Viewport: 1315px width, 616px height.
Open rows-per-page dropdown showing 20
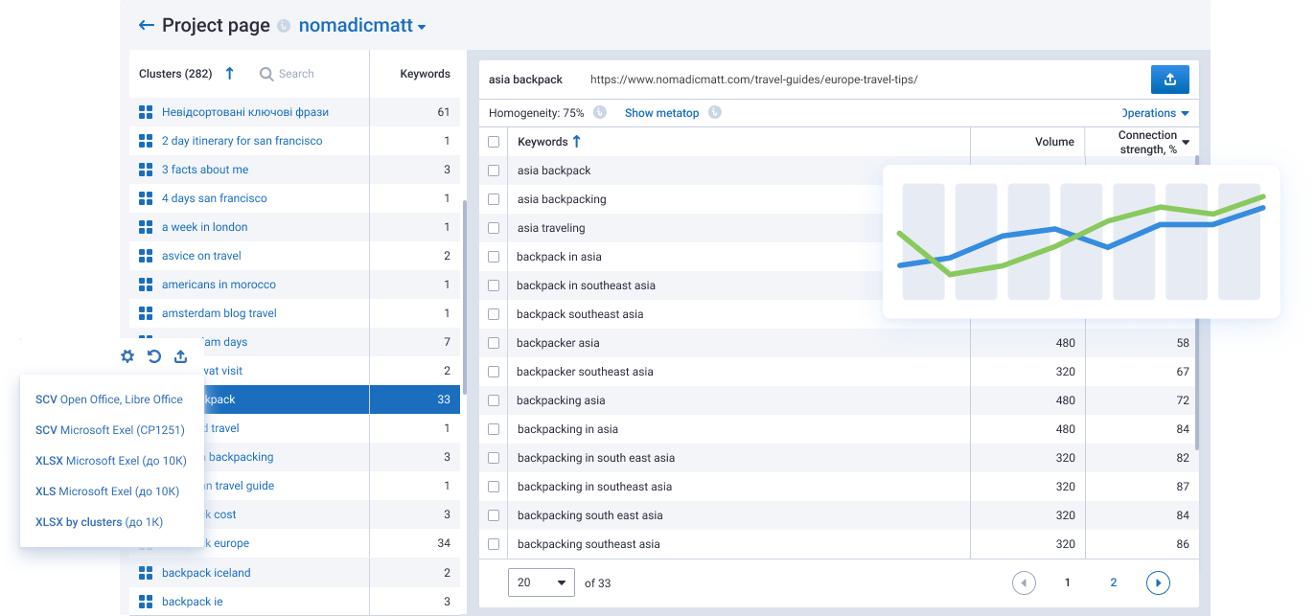pyautogui.click(x=541, y=582)
